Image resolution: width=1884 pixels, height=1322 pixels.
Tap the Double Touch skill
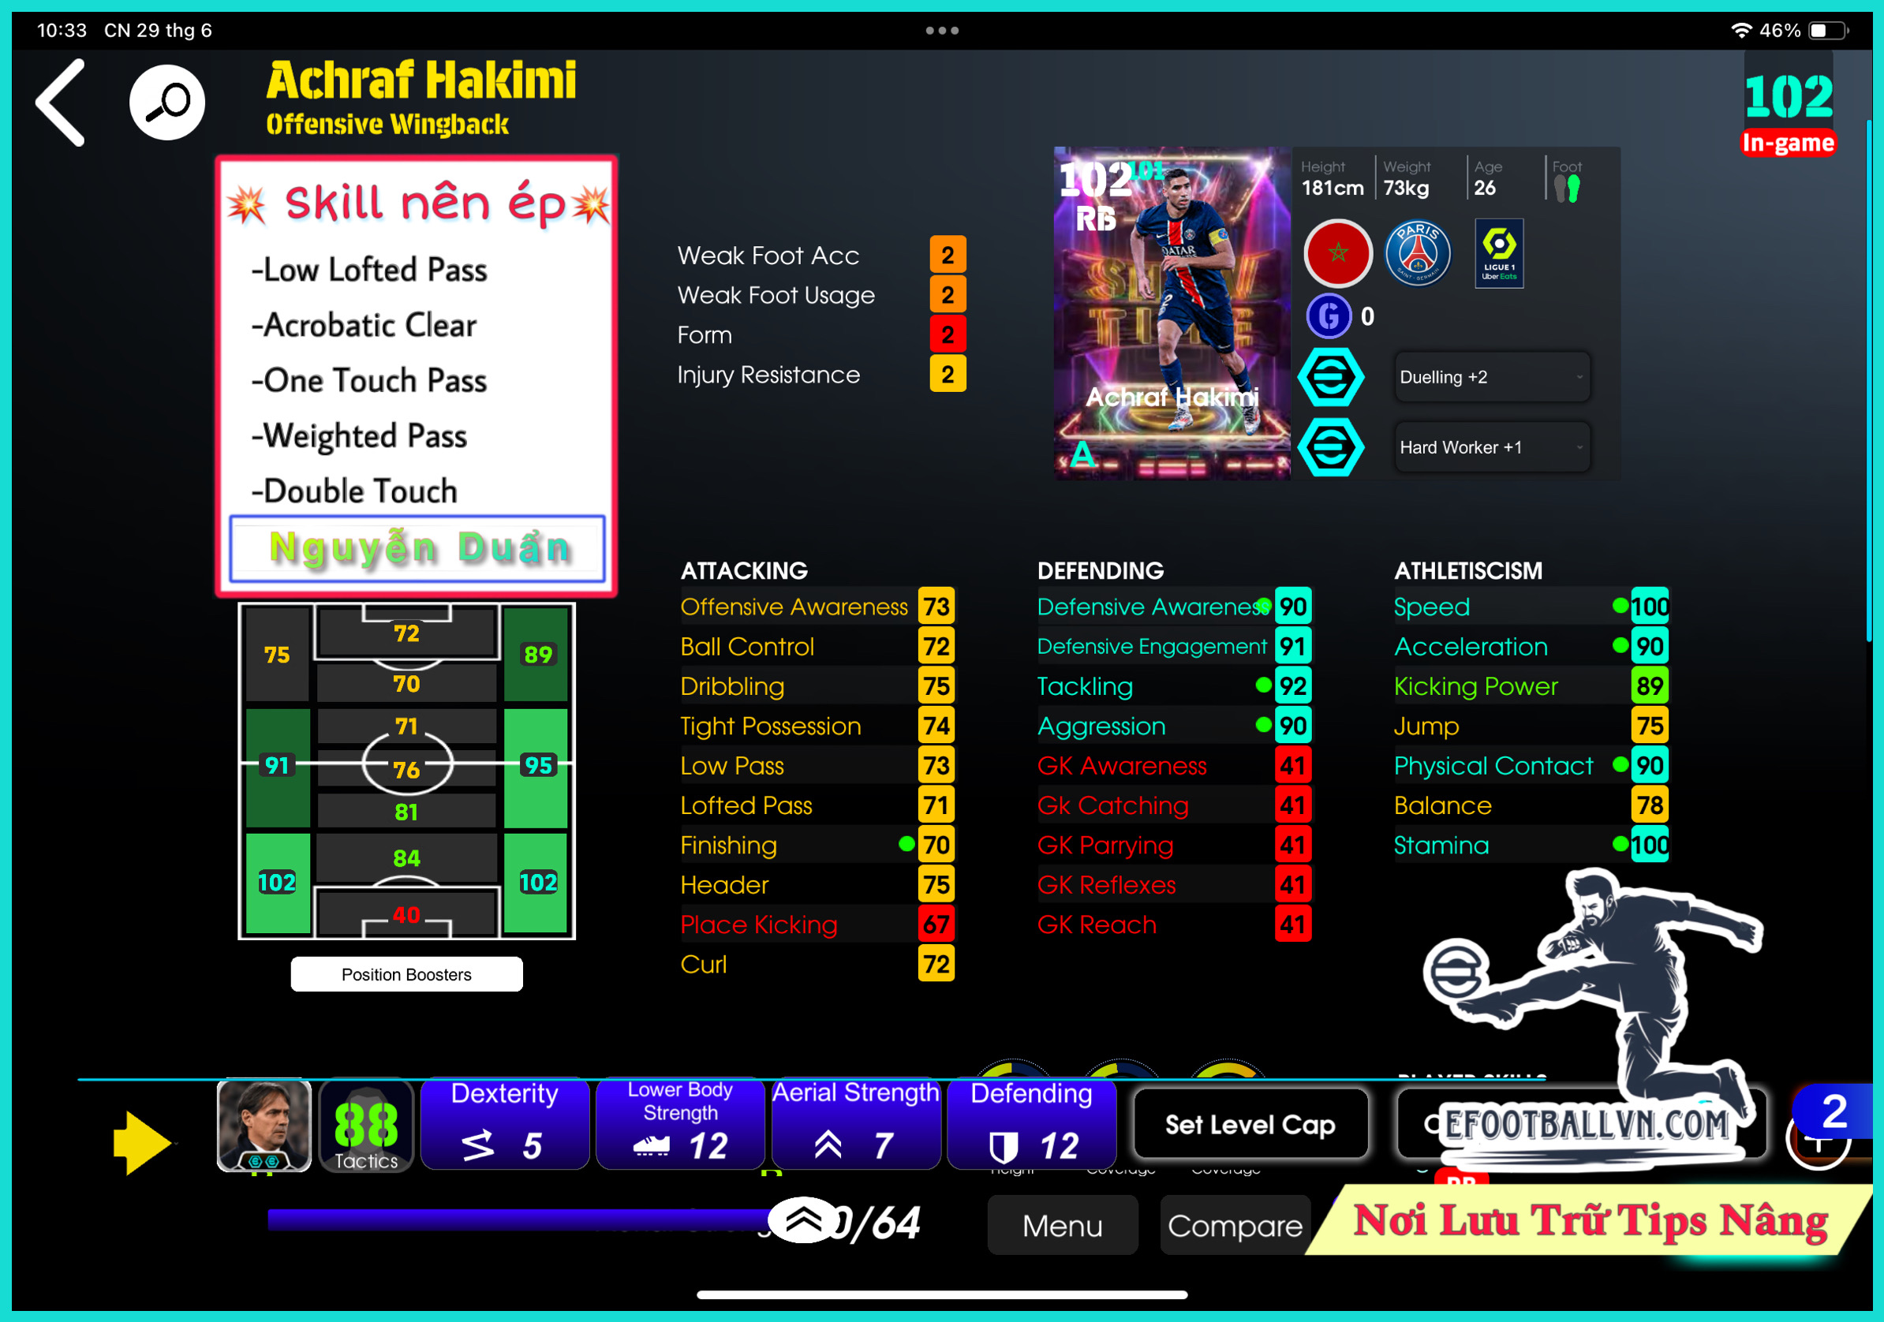click(354, 491)
